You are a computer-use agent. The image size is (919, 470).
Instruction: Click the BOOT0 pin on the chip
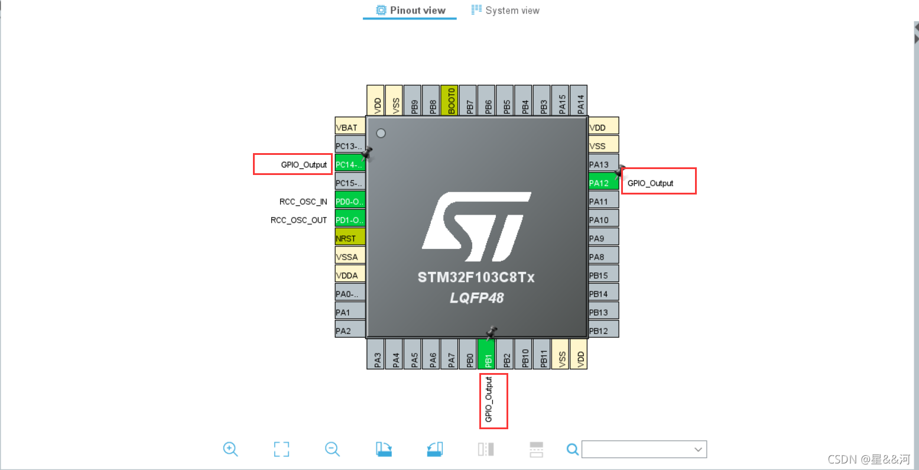pos(449,100)
